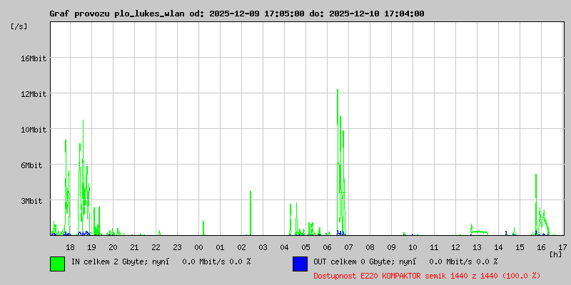The image size is (571, 285).
Task: Click the hour 22 x-axis label
Action: (156, 247)
